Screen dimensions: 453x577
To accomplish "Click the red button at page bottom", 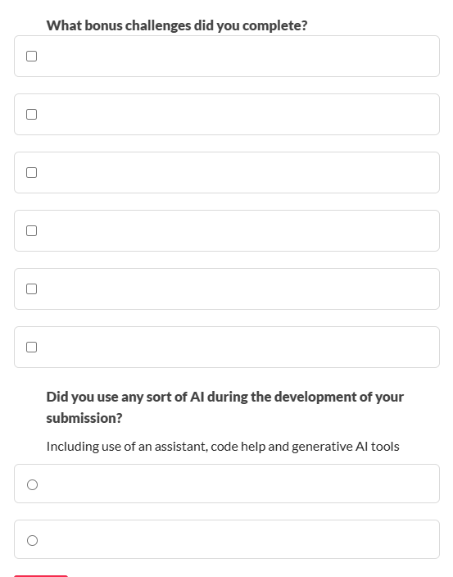I will click(x=41, y=576).
